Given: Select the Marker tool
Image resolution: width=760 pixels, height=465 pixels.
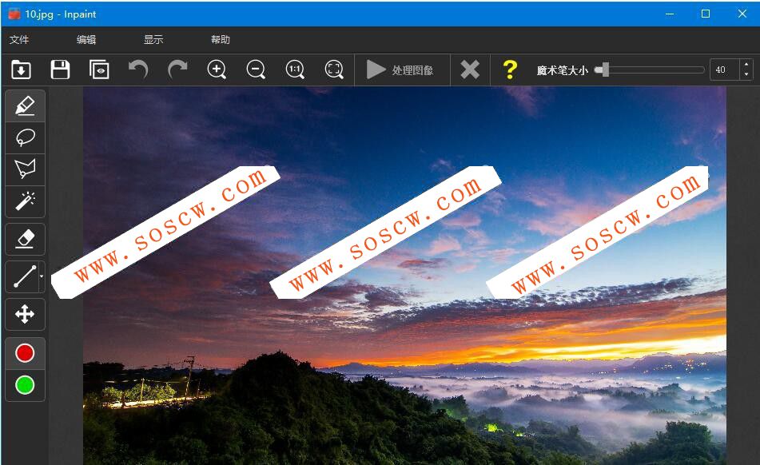Looking at the screenshot, I should (x=26, y=105).
